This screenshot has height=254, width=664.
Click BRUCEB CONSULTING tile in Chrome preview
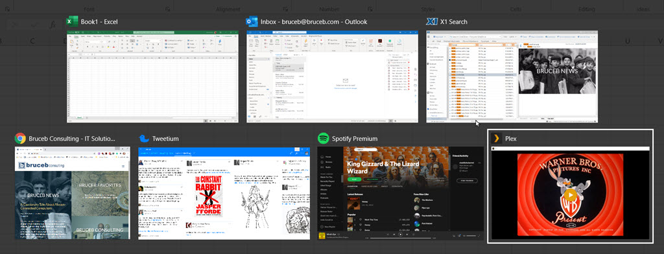tap(101, 227)
